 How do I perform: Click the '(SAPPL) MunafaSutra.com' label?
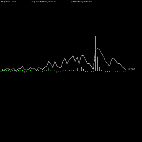82,2
